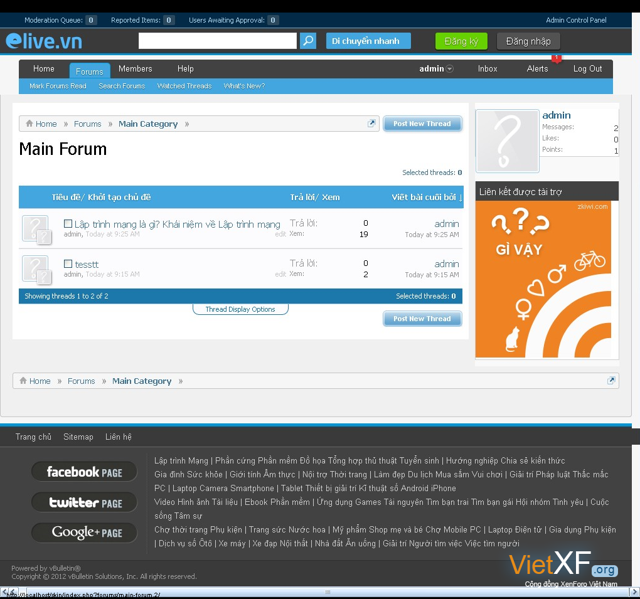Image resolution: width=640 pixels, height=599 pixels.
Task: Open the Inbox menu
Action: click(x=488, y=68)
